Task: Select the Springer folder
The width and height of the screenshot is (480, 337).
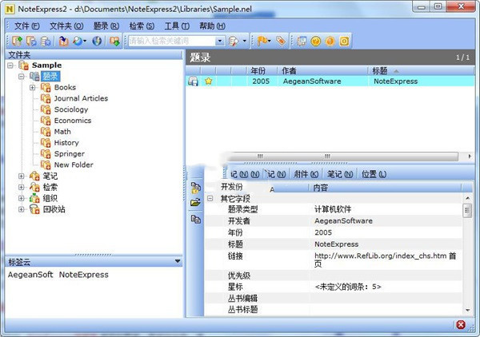Action: coord(69,153)
